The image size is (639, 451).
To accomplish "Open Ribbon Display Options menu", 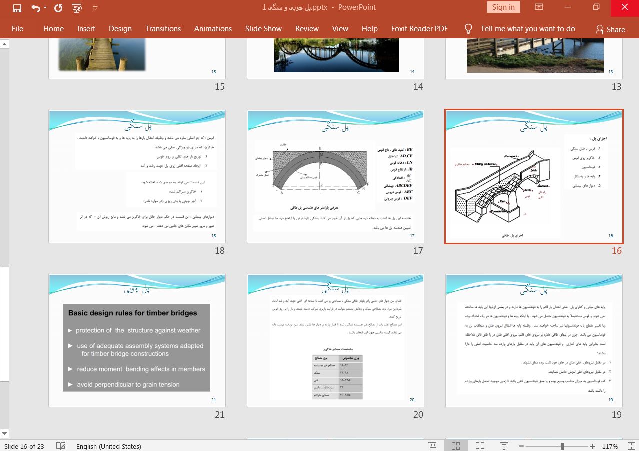I will pyautogui.click(x=539, y=7).
